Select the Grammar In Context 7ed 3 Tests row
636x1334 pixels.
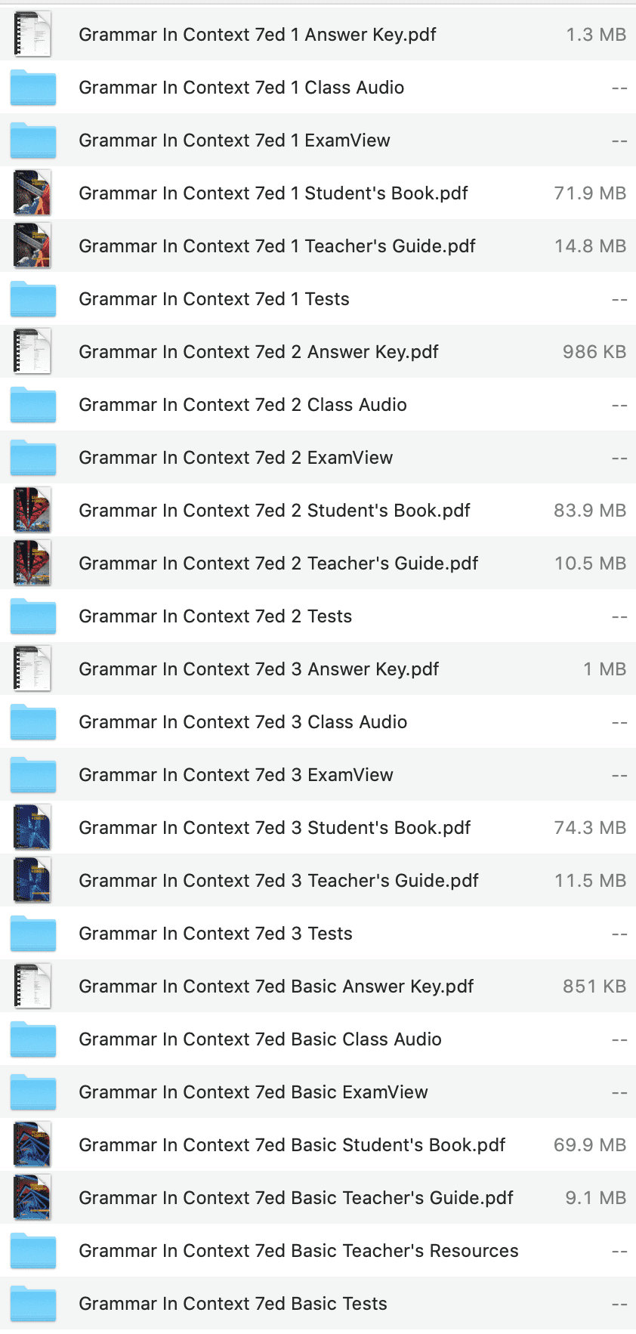(215, 933)
